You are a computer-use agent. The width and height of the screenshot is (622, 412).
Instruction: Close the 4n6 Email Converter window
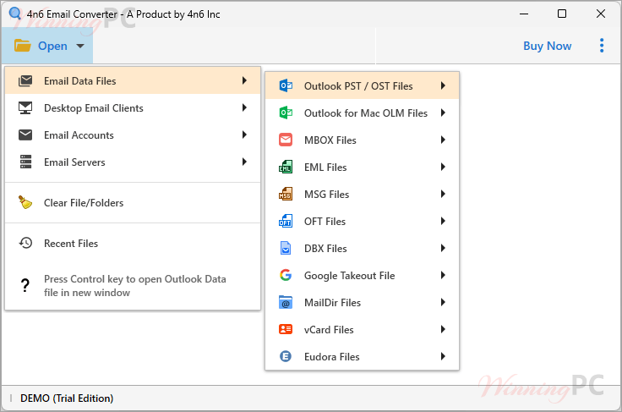point(601,14)
